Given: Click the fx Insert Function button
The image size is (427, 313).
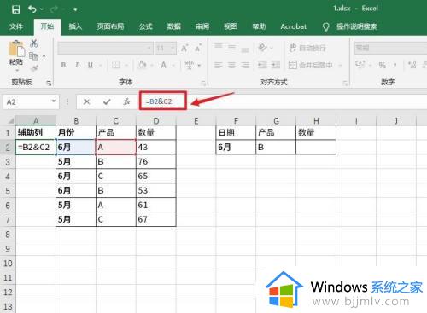Looking at the screenshot, I should (x=126, y=101).
